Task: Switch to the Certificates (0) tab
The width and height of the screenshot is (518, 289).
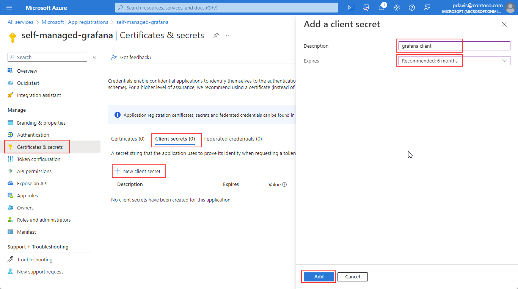Action: click(x=128, y=139)
